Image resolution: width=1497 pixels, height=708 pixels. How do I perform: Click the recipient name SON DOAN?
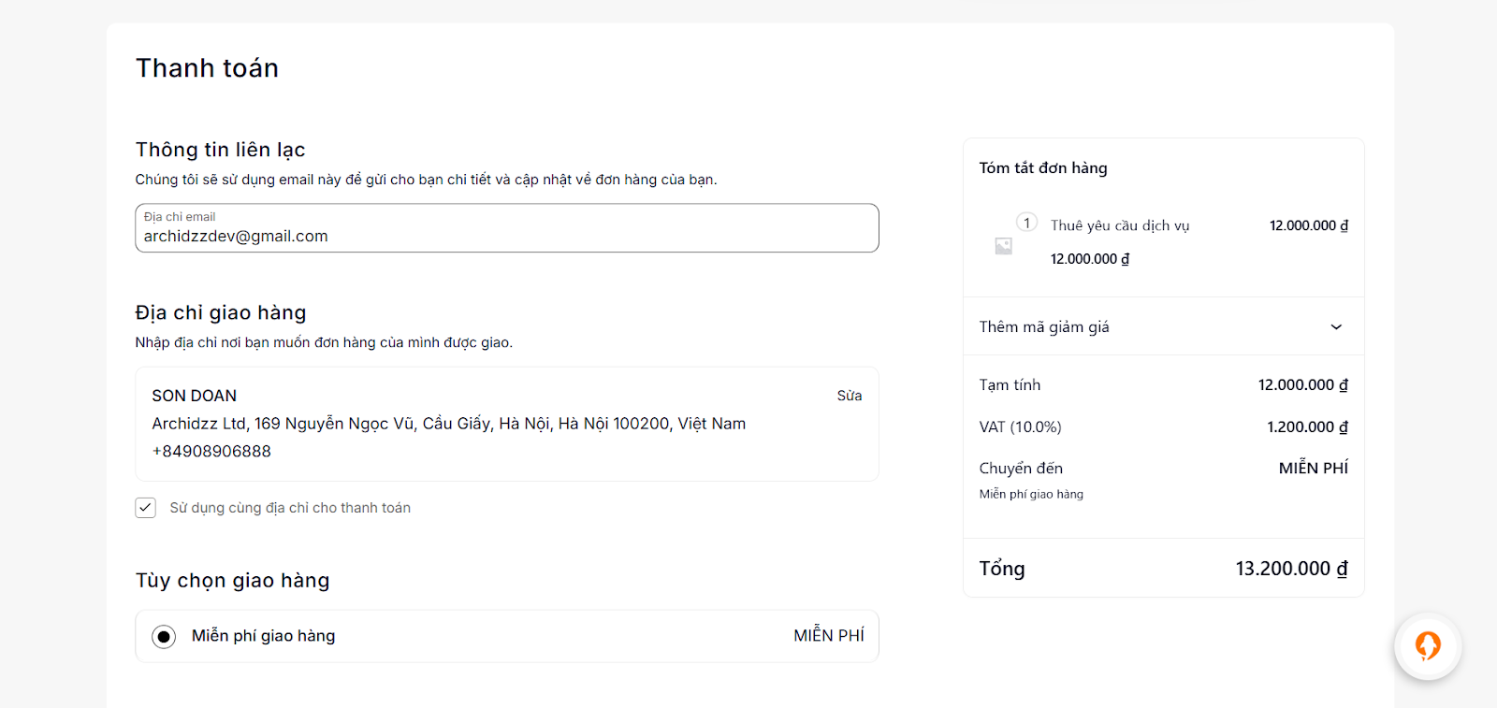(x=195, y=396)
